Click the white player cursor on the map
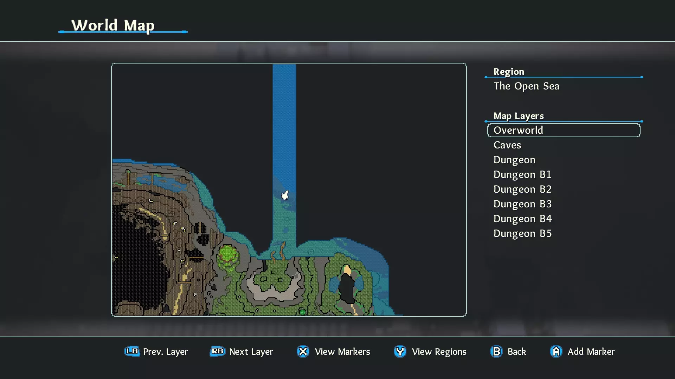Viewport: 675px width, 379px height. [x=285, y=195]
